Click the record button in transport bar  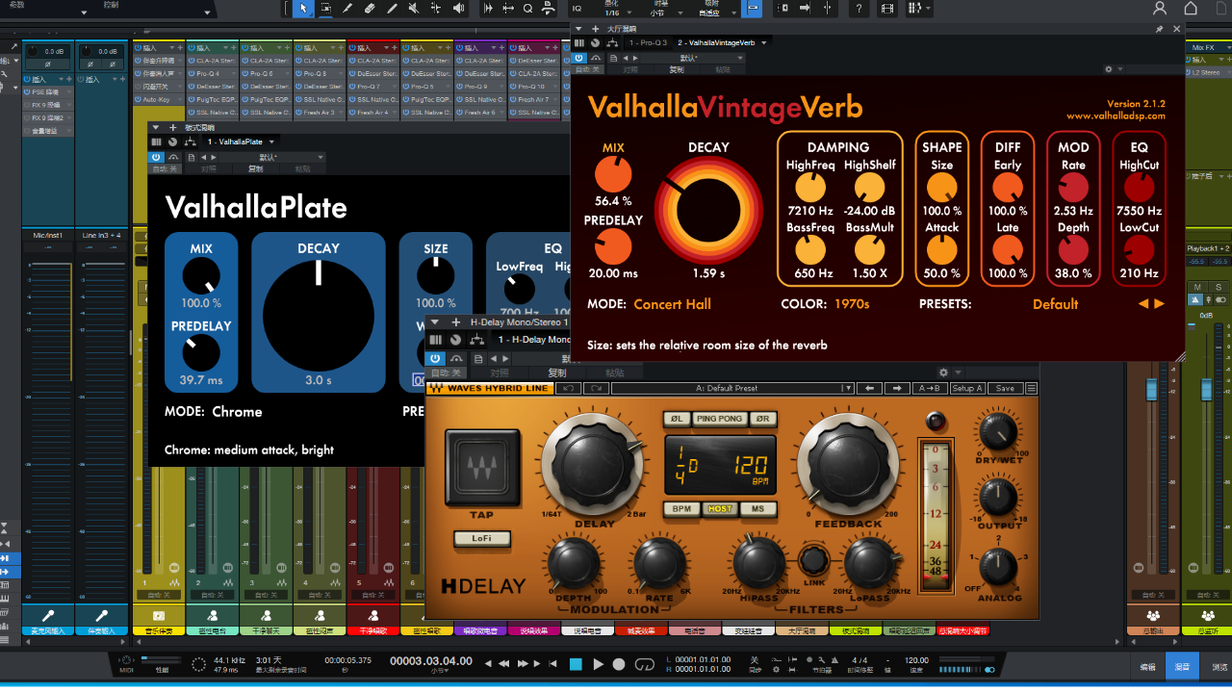(x=619, y=664)
